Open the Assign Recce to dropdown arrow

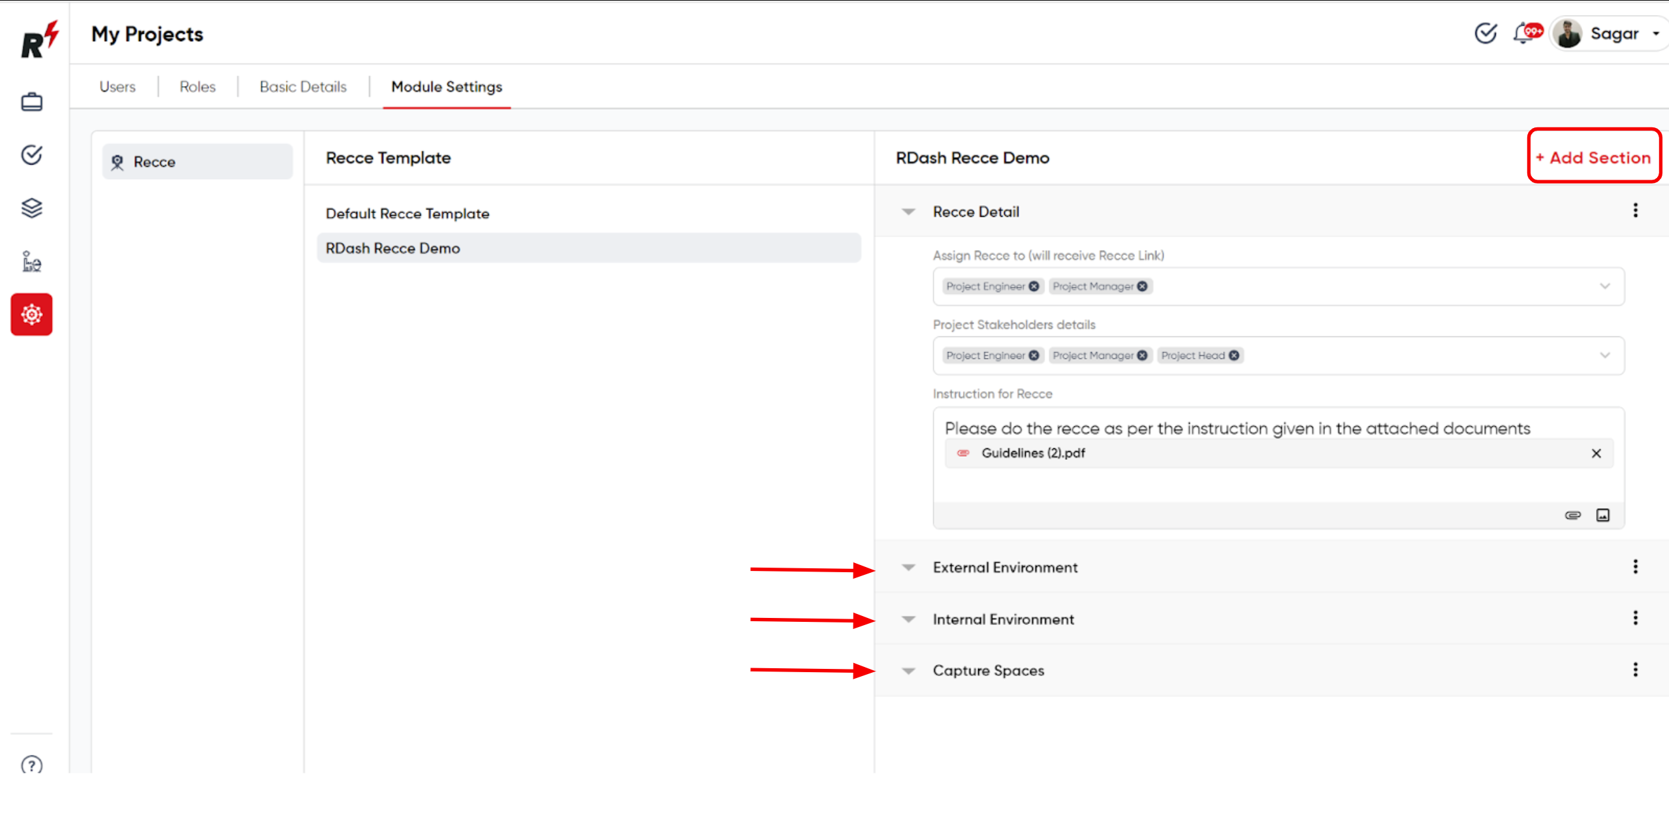[x=1604, y=286]
